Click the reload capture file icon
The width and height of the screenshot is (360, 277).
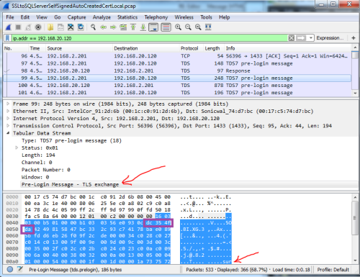pos(81,27)
